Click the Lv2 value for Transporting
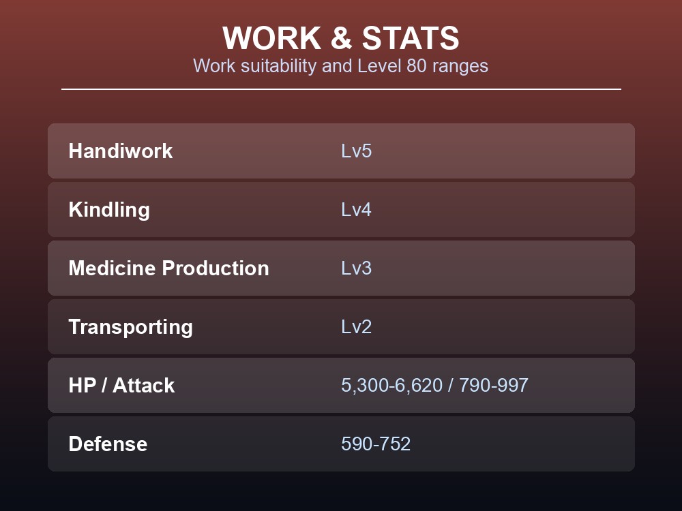 pos(356,327)
